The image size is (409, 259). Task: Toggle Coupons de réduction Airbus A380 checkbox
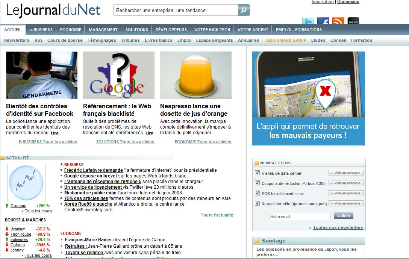(x=257, y=183)
